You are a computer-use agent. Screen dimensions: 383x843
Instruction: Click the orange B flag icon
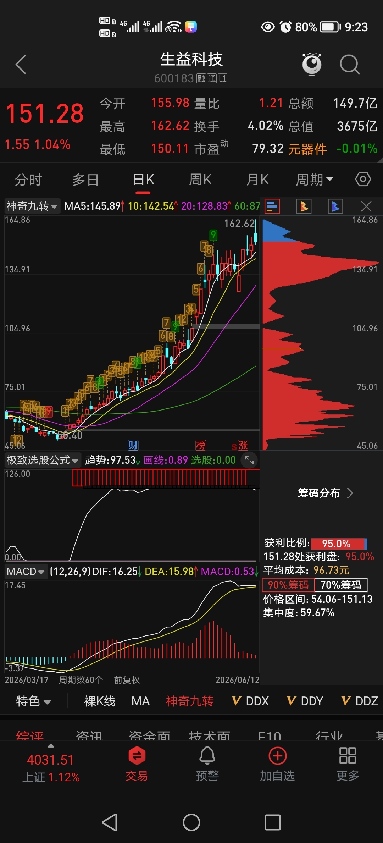click(304, 206)
